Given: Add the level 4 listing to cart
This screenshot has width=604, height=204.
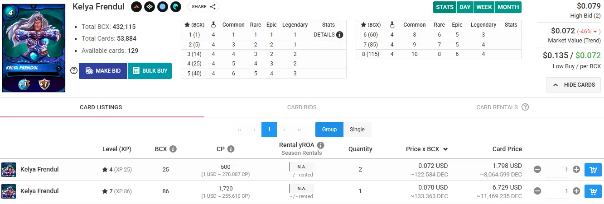Looking at the screenshot, I should pyautogui.click(x=593, y=169).
